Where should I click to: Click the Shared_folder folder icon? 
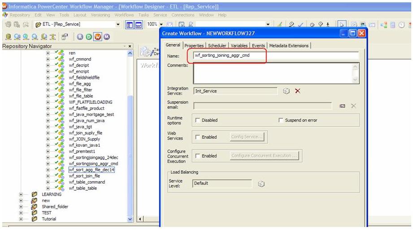pos(34,207)
